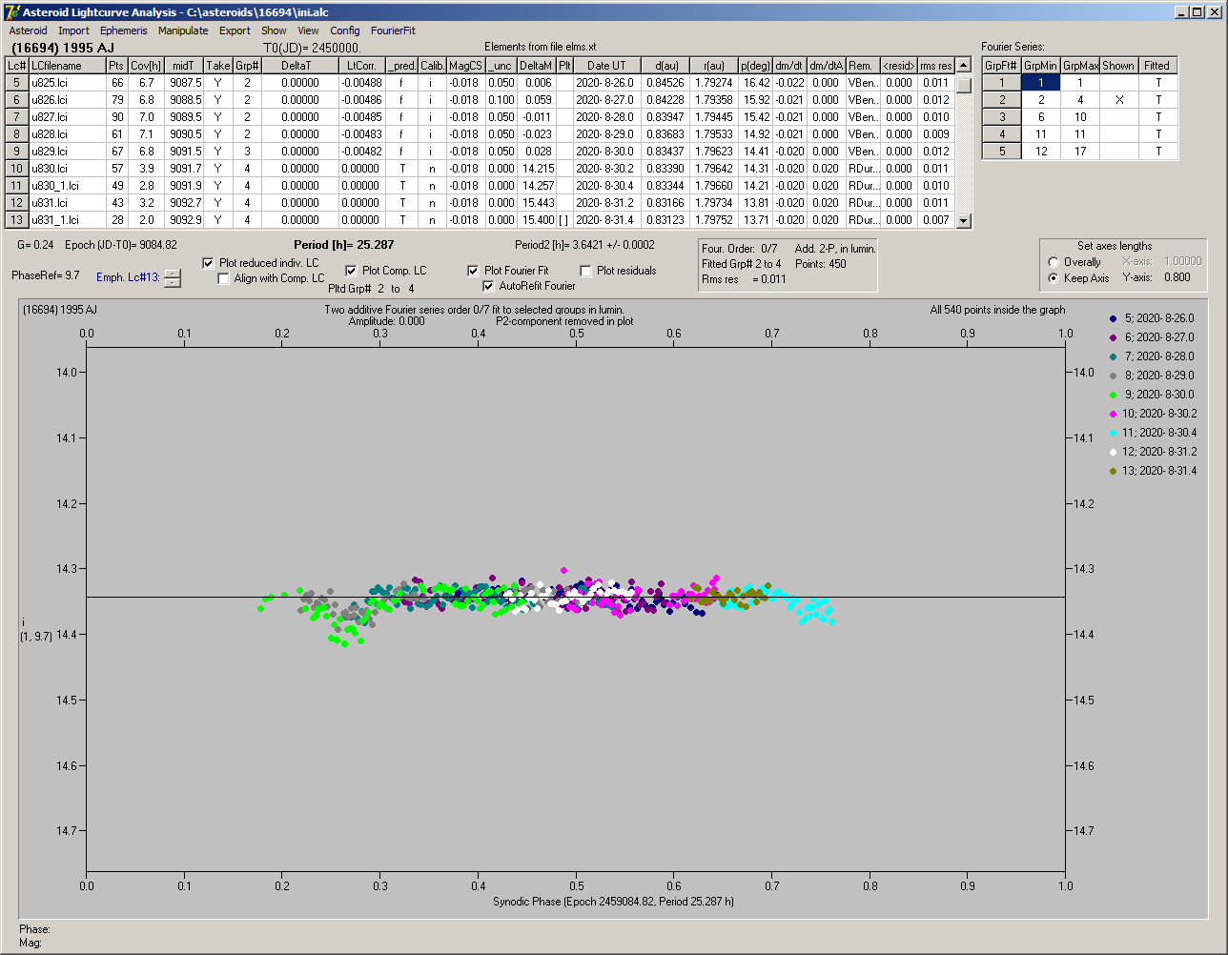
Task: Toggle Plot Fourier Fit checkbox
Action: pos(473,271)
